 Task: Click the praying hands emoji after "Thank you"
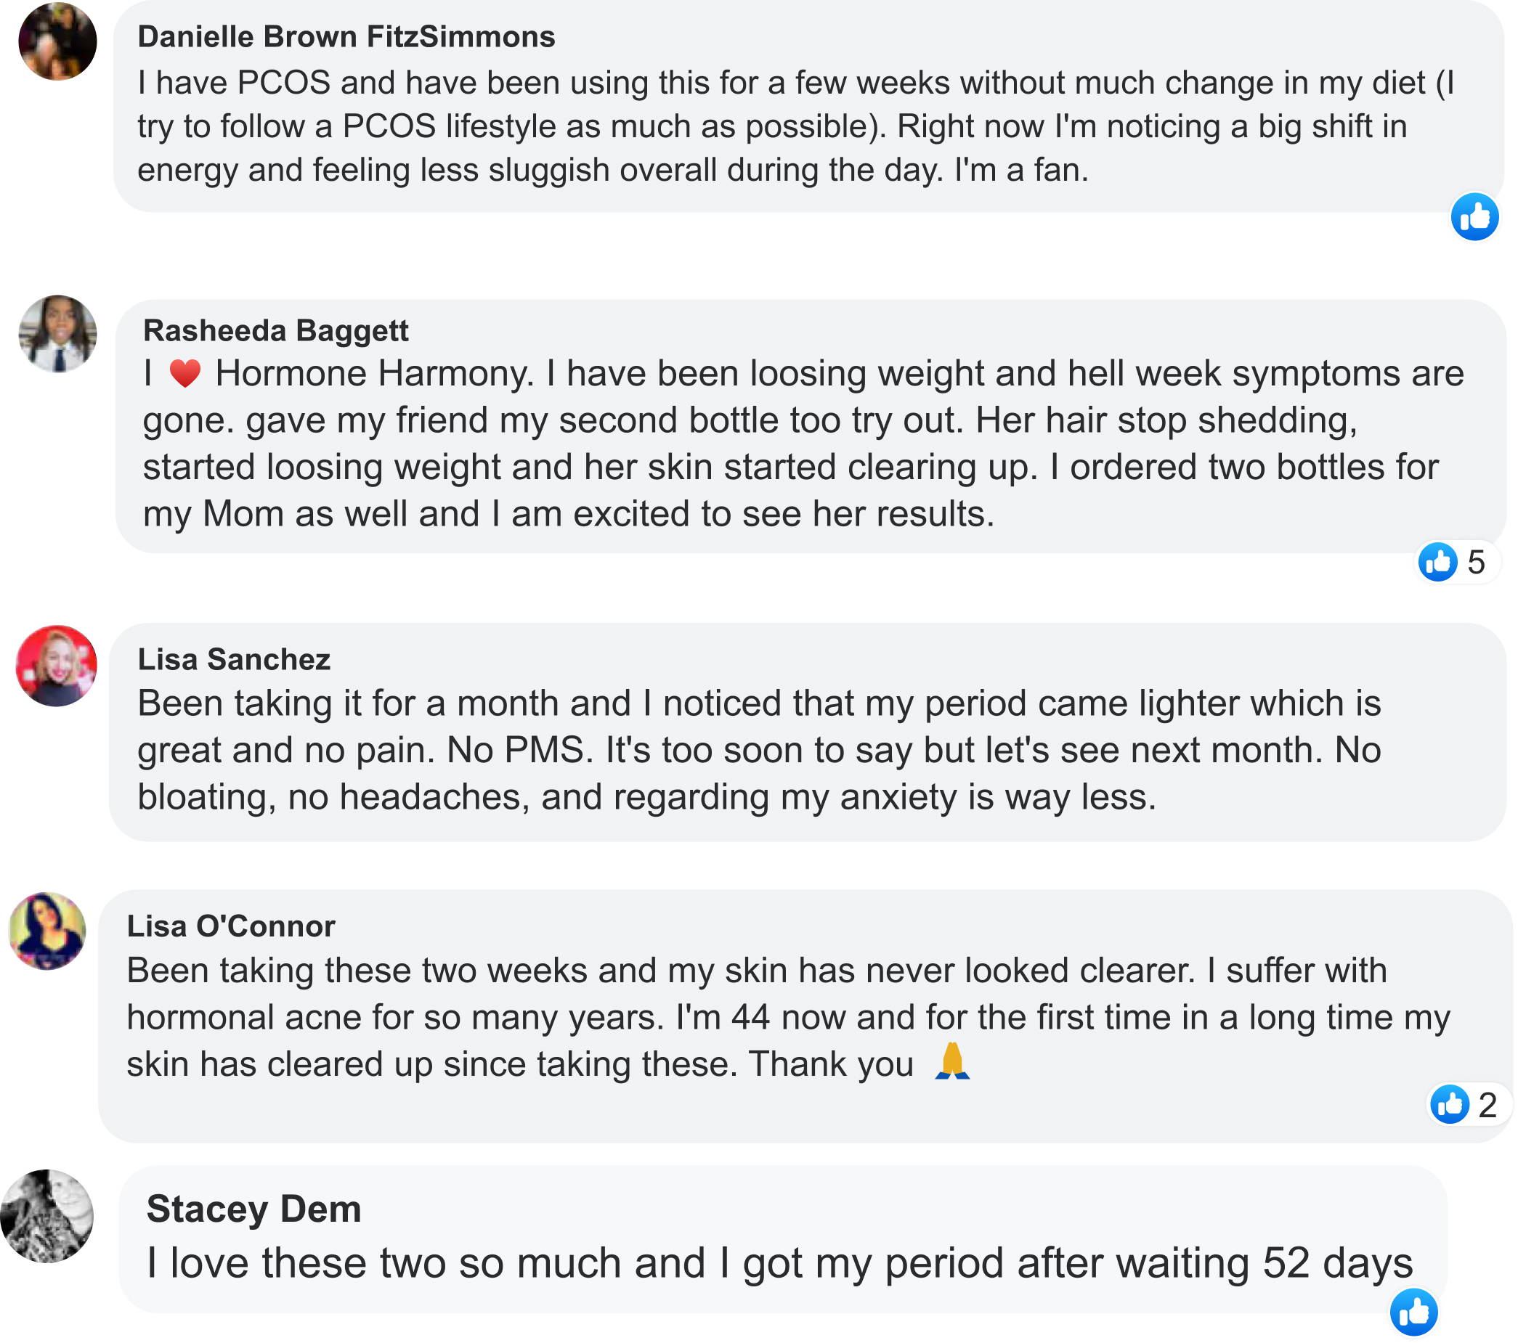point(951,1062)
